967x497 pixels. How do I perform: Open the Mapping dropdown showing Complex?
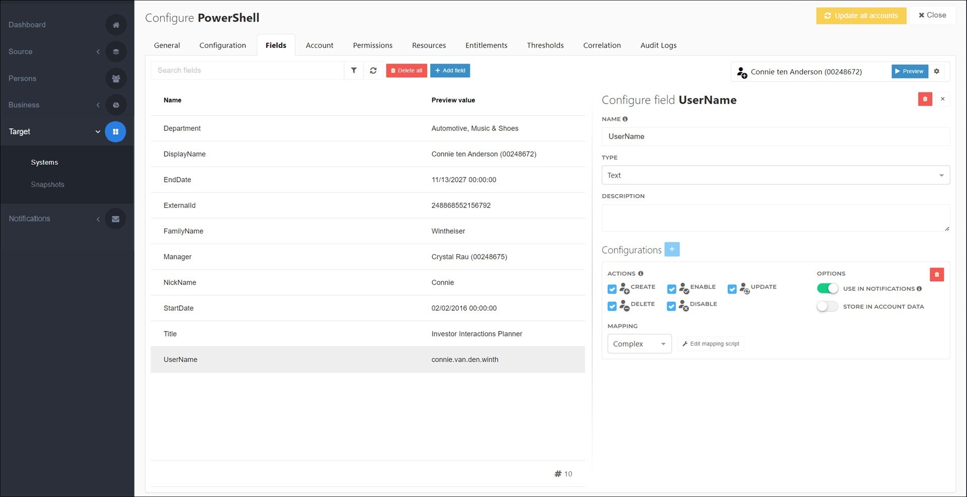coord(640,344)
